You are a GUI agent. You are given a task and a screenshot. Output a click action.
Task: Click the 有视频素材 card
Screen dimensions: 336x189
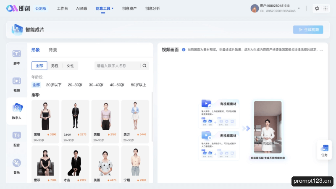tap(219, 113)
